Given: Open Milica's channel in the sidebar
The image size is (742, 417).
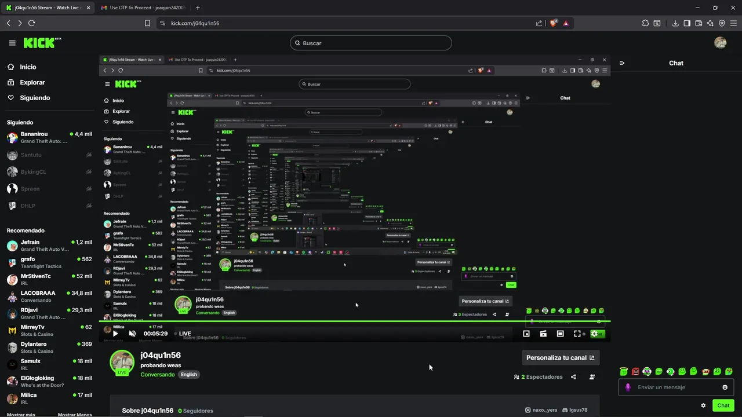Looking at the screenshot, I should coord(49,398).
